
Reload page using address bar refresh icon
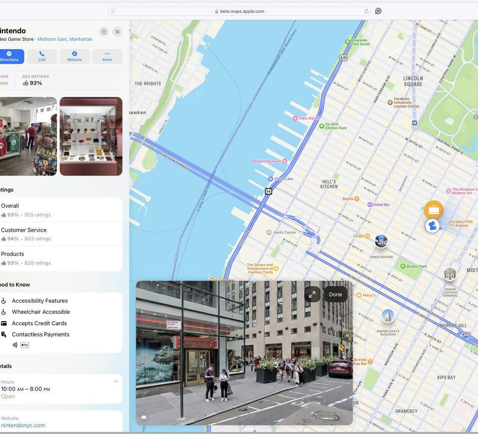tap(367, 11)
